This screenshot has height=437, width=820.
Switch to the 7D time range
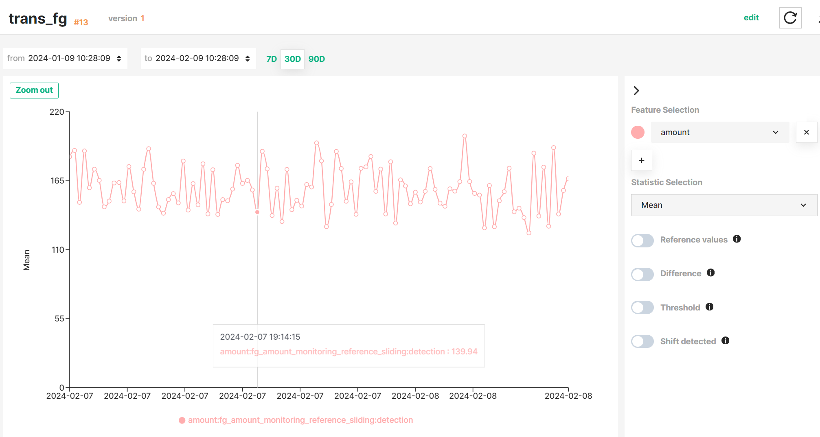271,59
